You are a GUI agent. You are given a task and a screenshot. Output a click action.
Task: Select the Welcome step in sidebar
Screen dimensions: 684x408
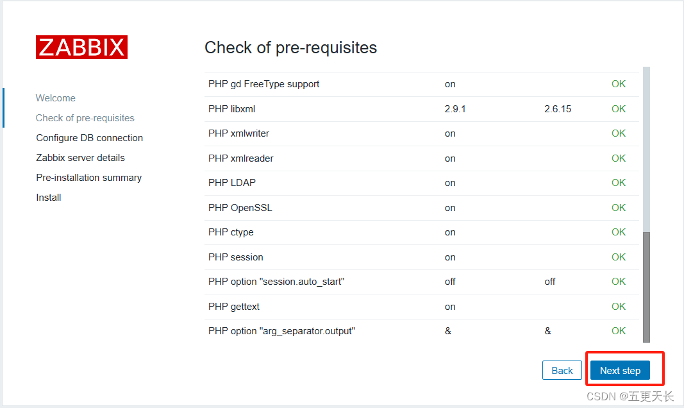click(56, 98)
